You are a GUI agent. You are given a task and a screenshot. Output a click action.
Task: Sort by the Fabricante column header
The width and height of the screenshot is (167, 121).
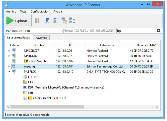coord(107,45)
